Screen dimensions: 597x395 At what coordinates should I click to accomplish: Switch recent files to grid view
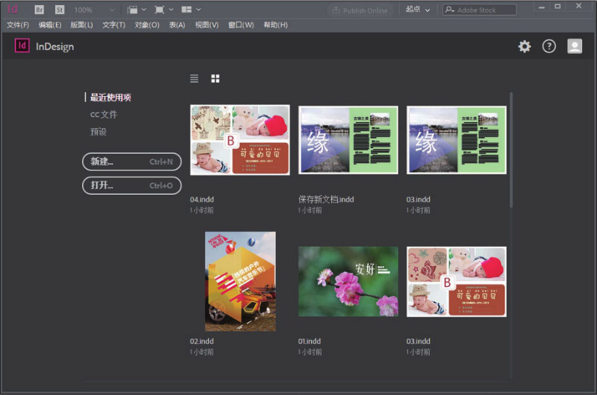(x=215, y=78)
